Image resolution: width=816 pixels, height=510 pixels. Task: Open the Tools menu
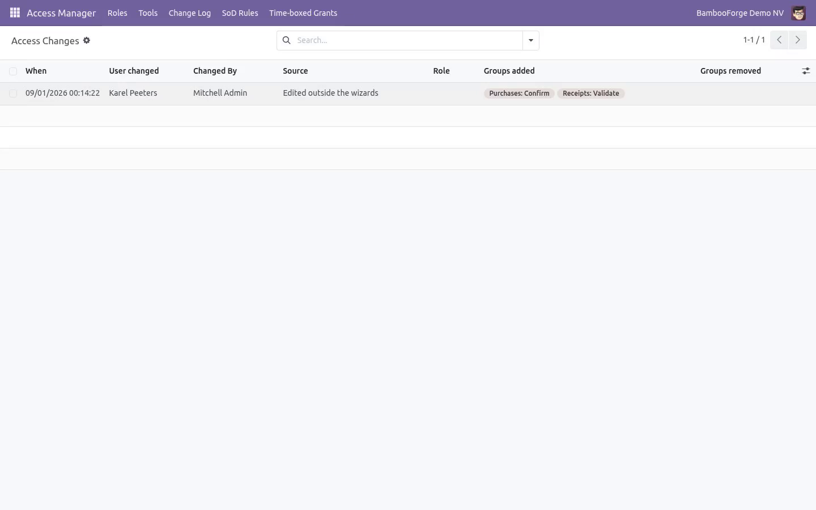click(148, 13)
